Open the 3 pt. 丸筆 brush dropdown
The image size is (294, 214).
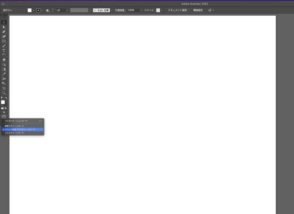tap(112, 10)
